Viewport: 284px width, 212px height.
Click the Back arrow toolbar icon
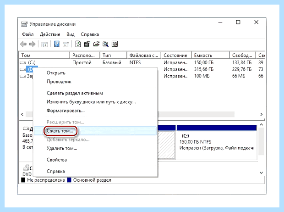tap(23, 44)
